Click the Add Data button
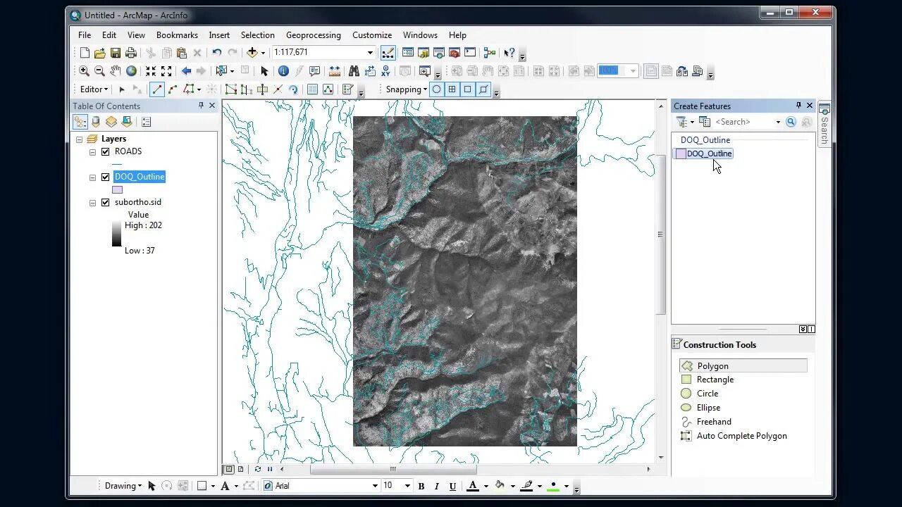 pos(252,53)
